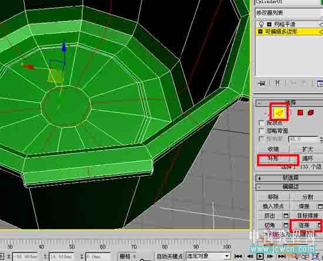Click the 连接 button
This screenshot has height=261, width=323.
click(x=304, y=225)
